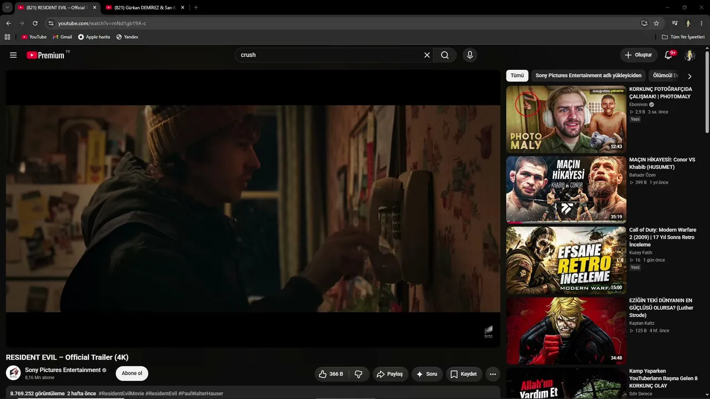The height and width of the screenshot is (399, 710).
Task: Run the search with the magnifier button
Action: coord(445,55)
